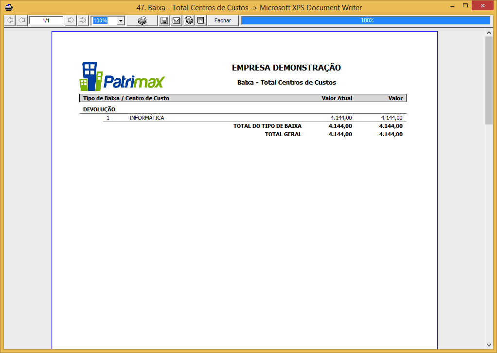Go to the previous page
This screenshot has height=353, width=497.
(x=21, y=20)
